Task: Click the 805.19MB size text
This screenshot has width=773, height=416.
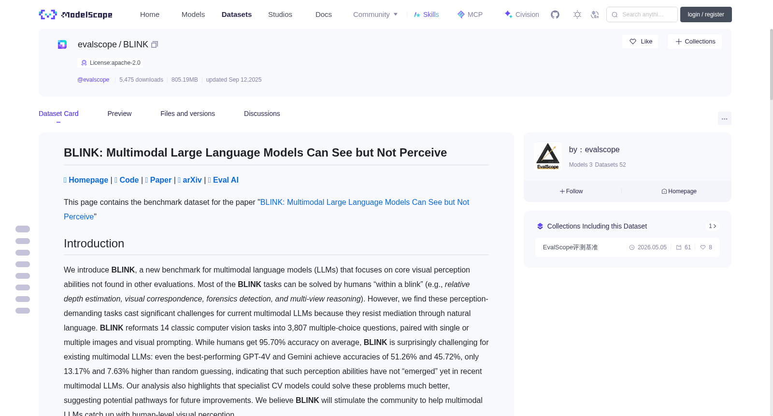Action: [185, 80]
